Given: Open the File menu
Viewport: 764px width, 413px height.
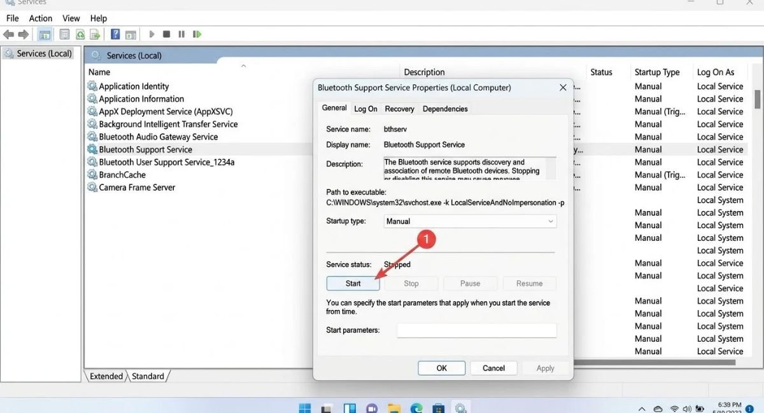Looking at the screenshot, I should [x=12, y=18].
